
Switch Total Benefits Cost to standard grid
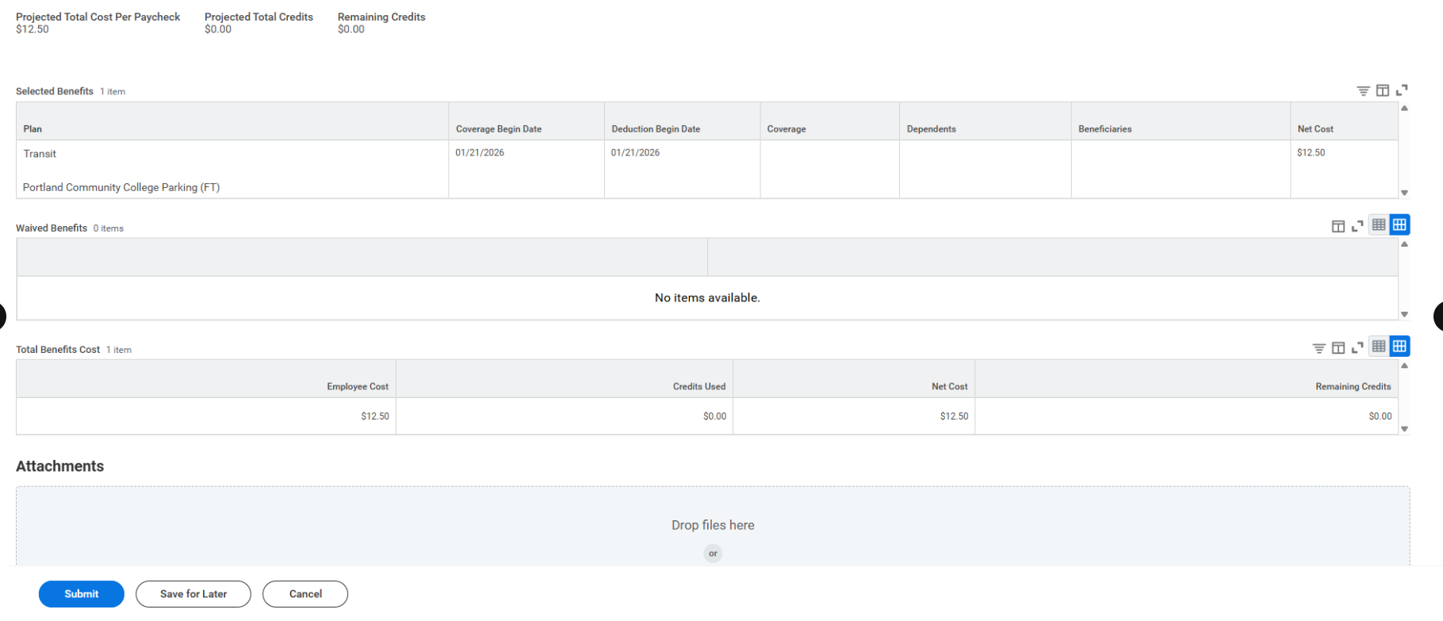coord(1400,347)
